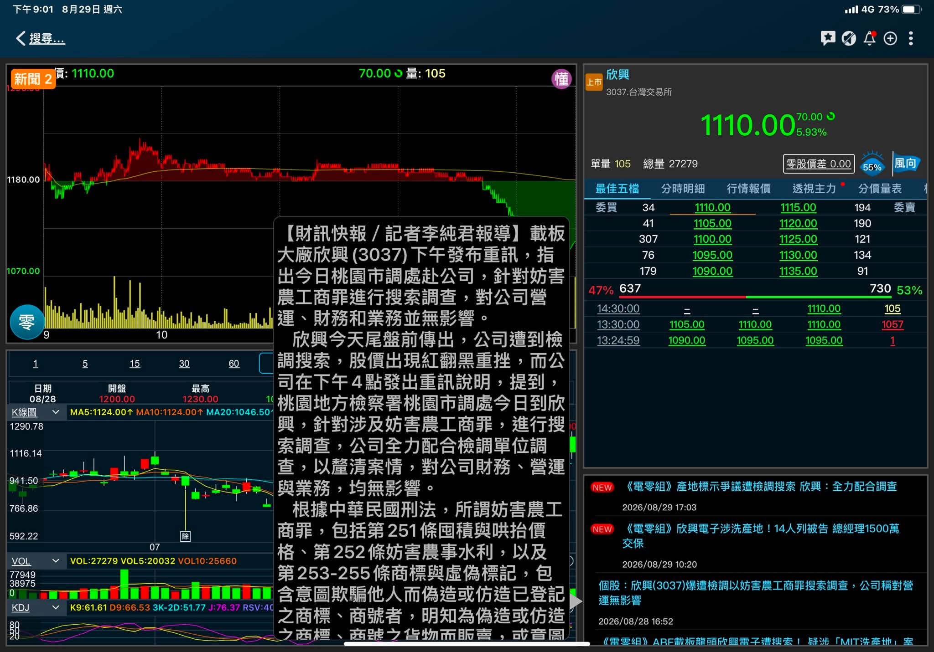Switch to the 透視主力 tab

click(x=814, y=189)
